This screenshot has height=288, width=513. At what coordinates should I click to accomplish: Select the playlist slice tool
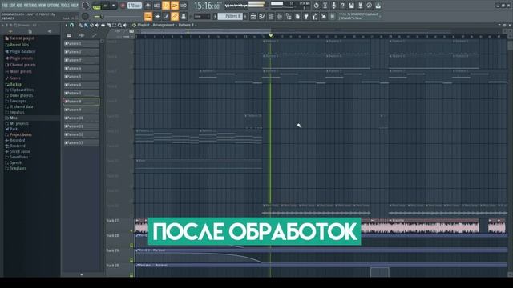coord(108,25)
